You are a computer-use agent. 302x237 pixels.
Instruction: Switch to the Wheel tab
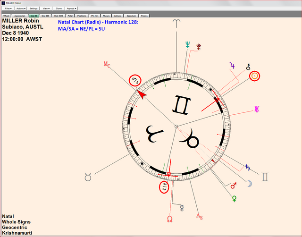click(x=6, y=16)
